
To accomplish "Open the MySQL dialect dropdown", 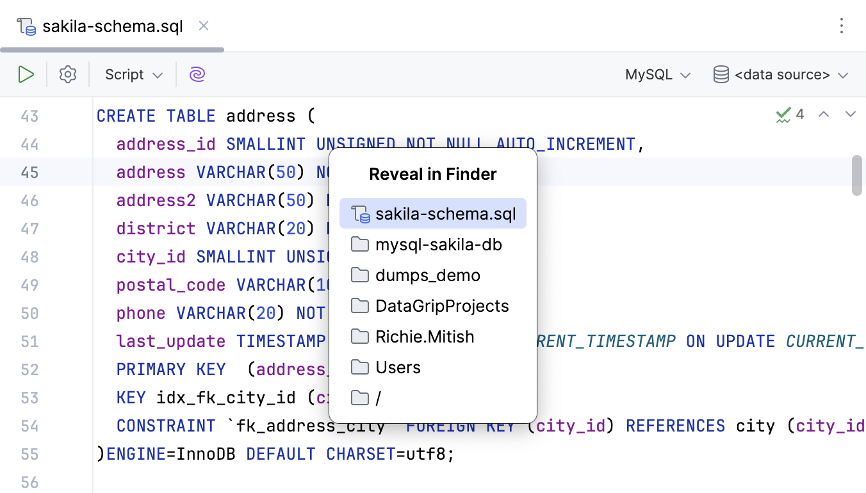I will tap(658, 74).
